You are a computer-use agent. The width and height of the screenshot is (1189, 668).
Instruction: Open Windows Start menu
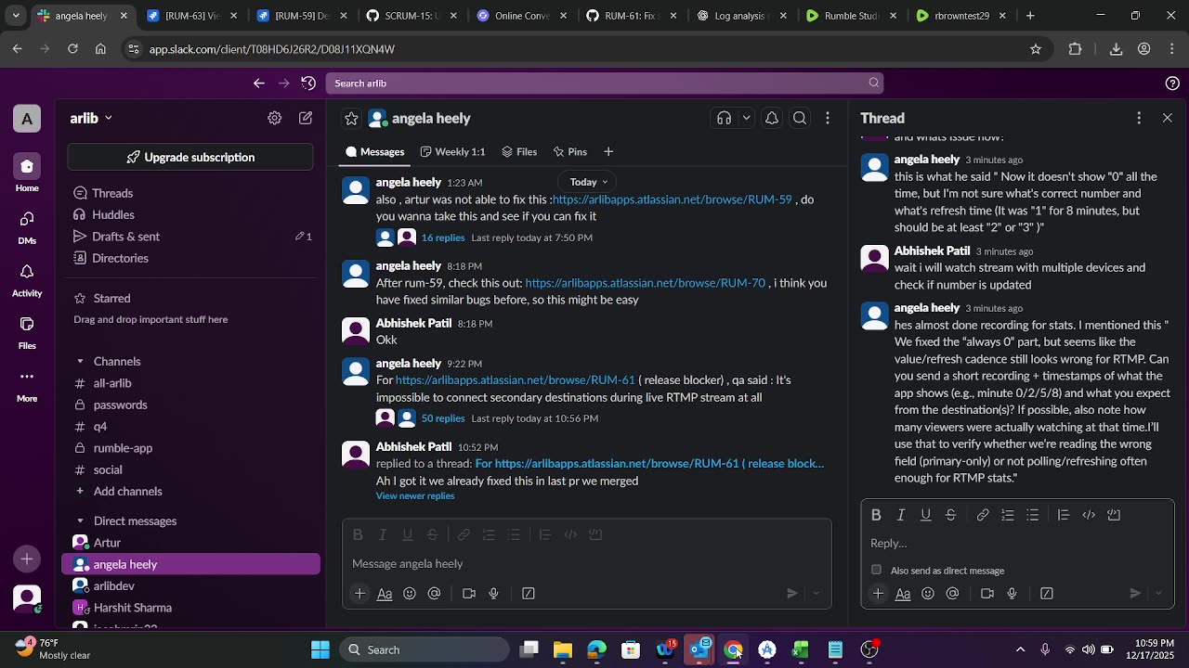pos(320,649)
